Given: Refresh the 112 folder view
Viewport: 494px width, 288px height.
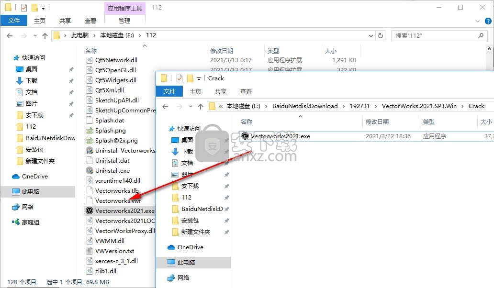Looking at the screenshot, I should pyautogui.click(x=381, y=35).
